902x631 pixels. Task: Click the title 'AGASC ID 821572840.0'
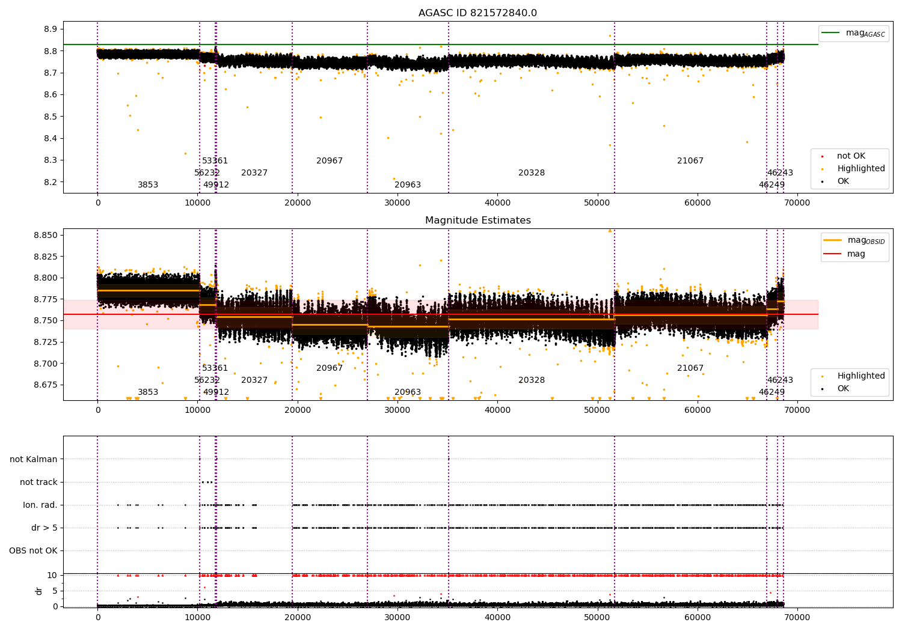[478, 13]
